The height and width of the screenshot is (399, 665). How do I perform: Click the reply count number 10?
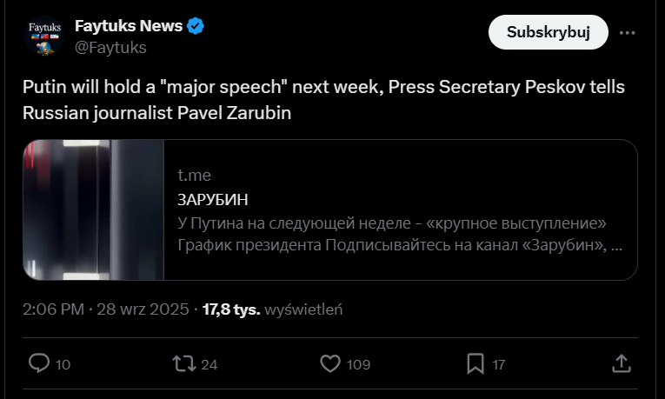pyautogui.click(x=63, y=365)
